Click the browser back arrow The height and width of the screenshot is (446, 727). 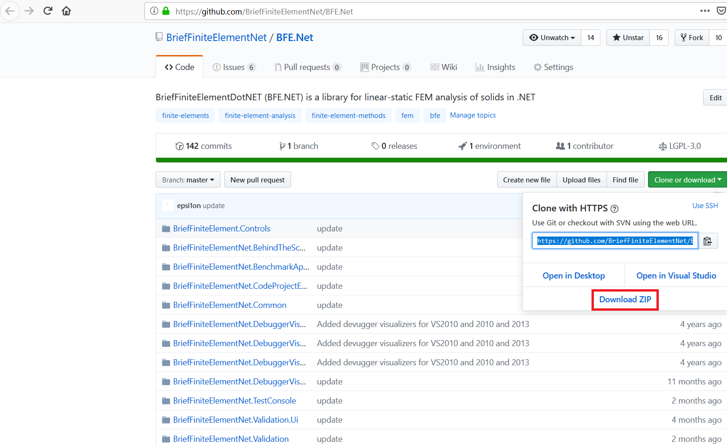point(10,11)
